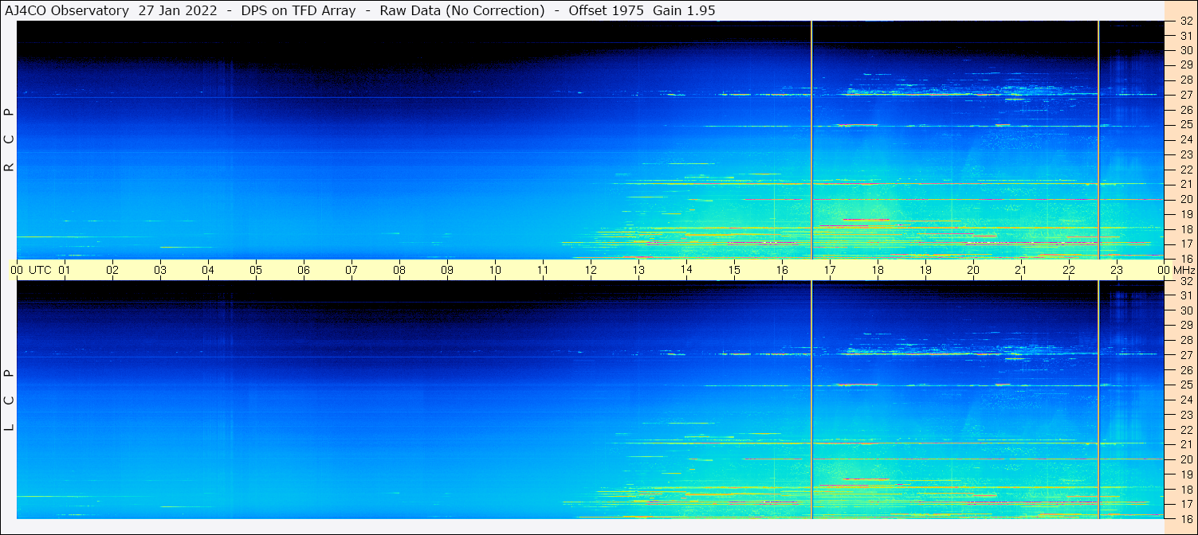
Task: Select the 06 hour label on time axis
Action: tap(304, 270)
